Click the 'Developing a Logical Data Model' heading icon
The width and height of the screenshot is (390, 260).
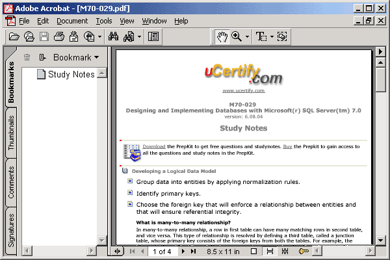pyautogui.click(x=125, y=171)
